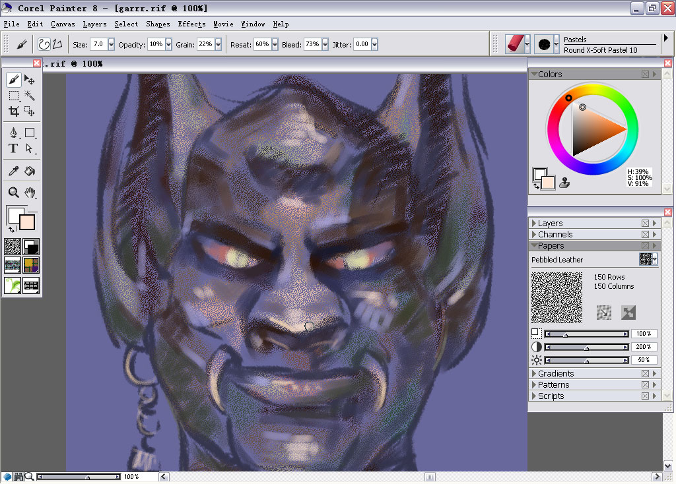Click the brush tool icon on the property bar
The width and height of the screenshot is (676, 484).
[x=22, y=44]
